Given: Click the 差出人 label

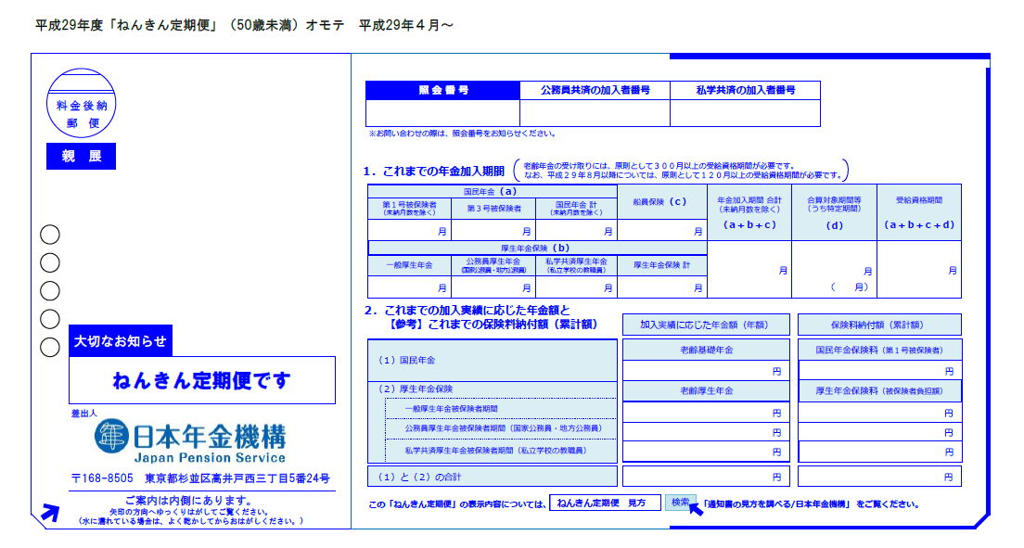Looking at the screenshot, I should pos(83,413).
